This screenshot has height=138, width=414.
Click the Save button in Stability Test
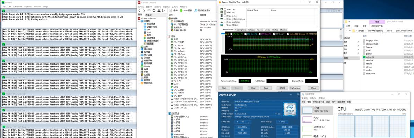[266, 88]
